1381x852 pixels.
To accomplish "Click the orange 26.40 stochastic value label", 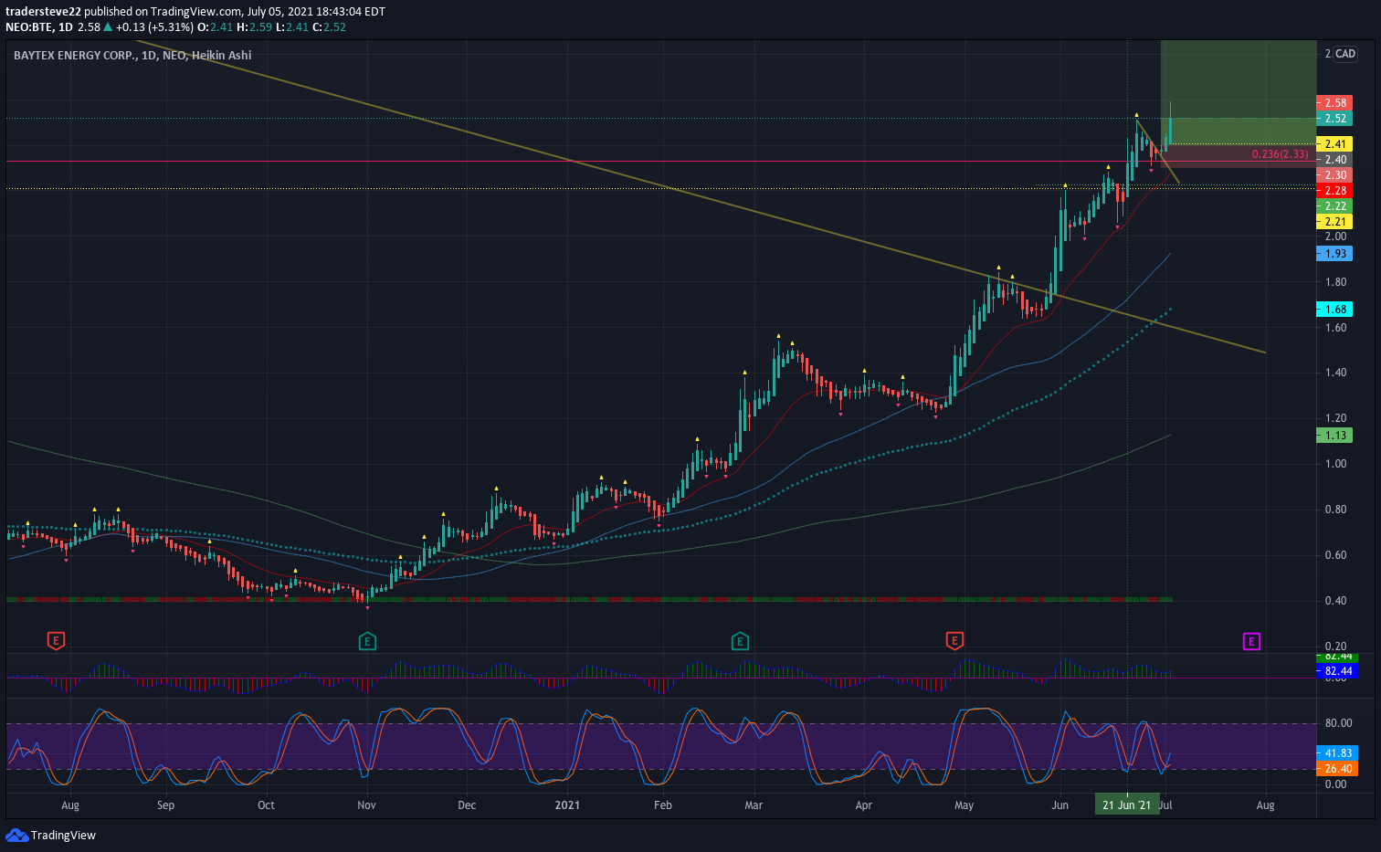I will click(1337, 769).
